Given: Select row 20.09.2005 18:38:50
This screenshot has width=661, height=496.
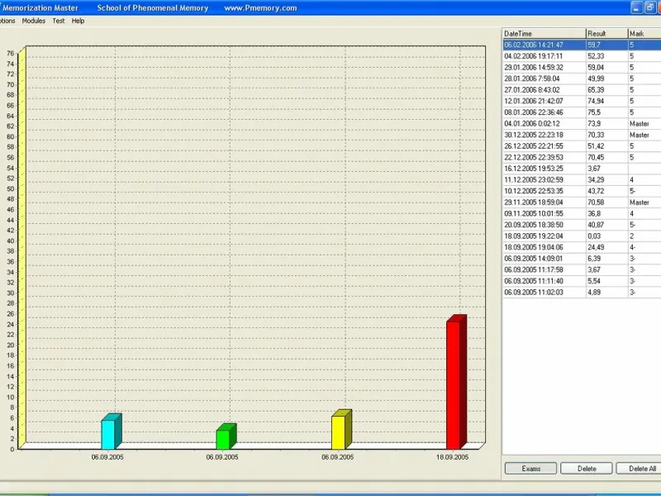Looking at the screenshot, I should click(x=582, y=225).
